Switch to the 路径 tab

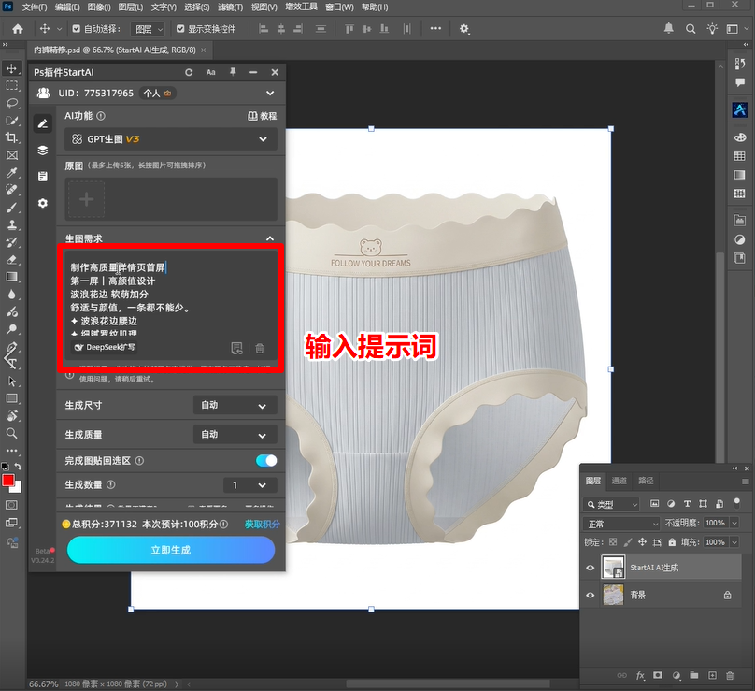click(646, 481)
